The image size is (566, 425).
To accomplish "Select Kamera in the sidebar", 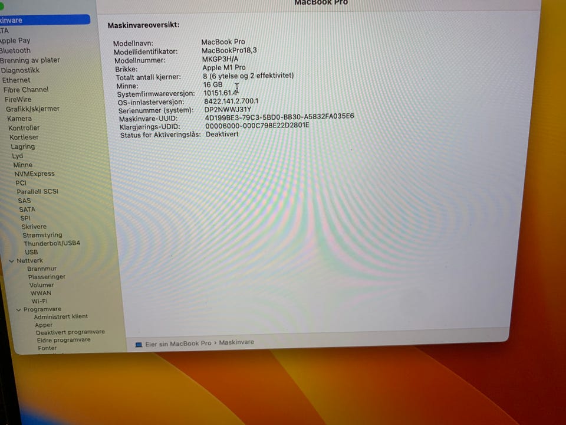I will point(19,119).
